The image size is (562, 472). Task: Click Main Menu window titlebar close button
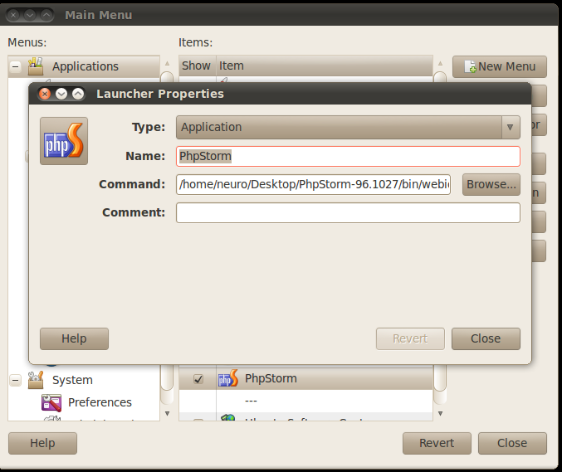[13, 15]
